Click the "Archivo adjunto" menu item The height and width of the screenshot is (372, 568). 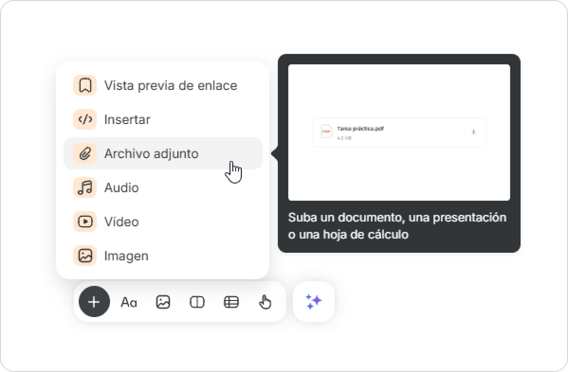[x=151, y=154]
